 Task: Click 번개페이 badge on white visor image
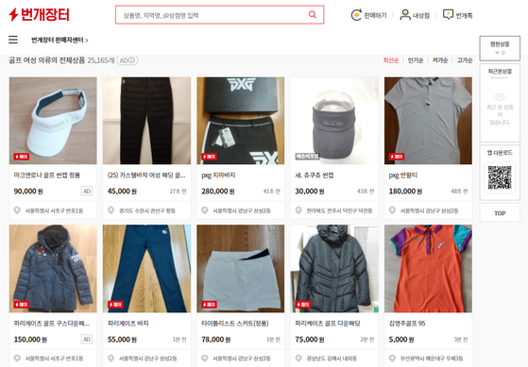(22, 157)
